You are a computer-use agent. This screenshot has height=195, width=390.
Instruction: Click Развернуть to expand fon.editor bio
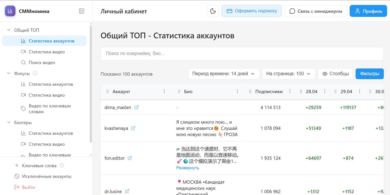coord(188,168)
